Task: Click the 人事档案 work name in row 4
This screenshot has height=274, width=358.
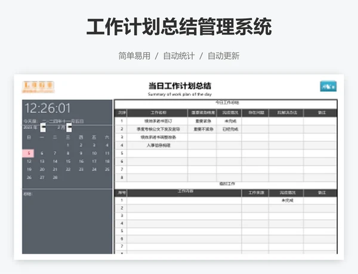Action: point(158,145)
